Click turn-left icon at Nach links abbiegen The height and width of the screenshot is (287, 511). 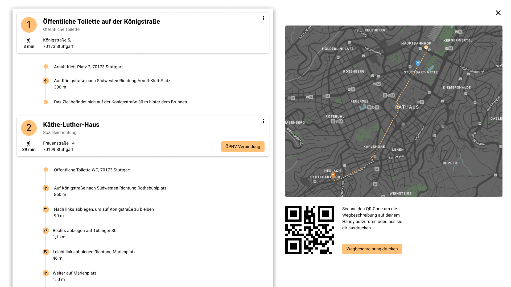click(x=46, y=209)
